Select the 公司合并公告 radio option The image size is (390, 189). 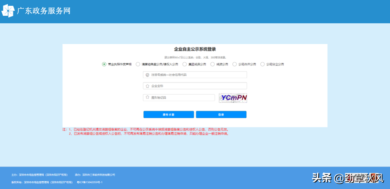click(235, 65)
